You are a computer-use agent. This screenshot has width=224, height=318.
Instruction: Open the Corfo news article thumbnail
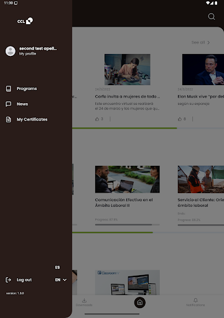128,70
